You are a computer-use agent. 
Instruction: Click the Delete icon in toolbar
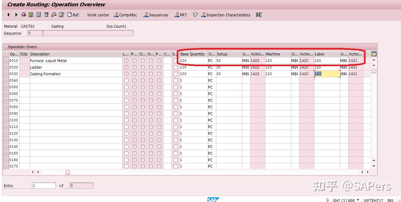click(x=46, y=15)
